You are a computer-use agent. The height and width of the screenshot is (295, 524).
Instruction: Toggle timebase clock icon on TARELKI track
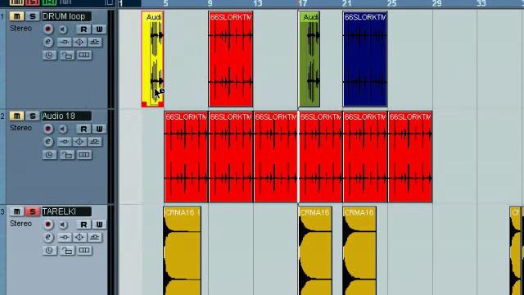[x=49, y=251]
